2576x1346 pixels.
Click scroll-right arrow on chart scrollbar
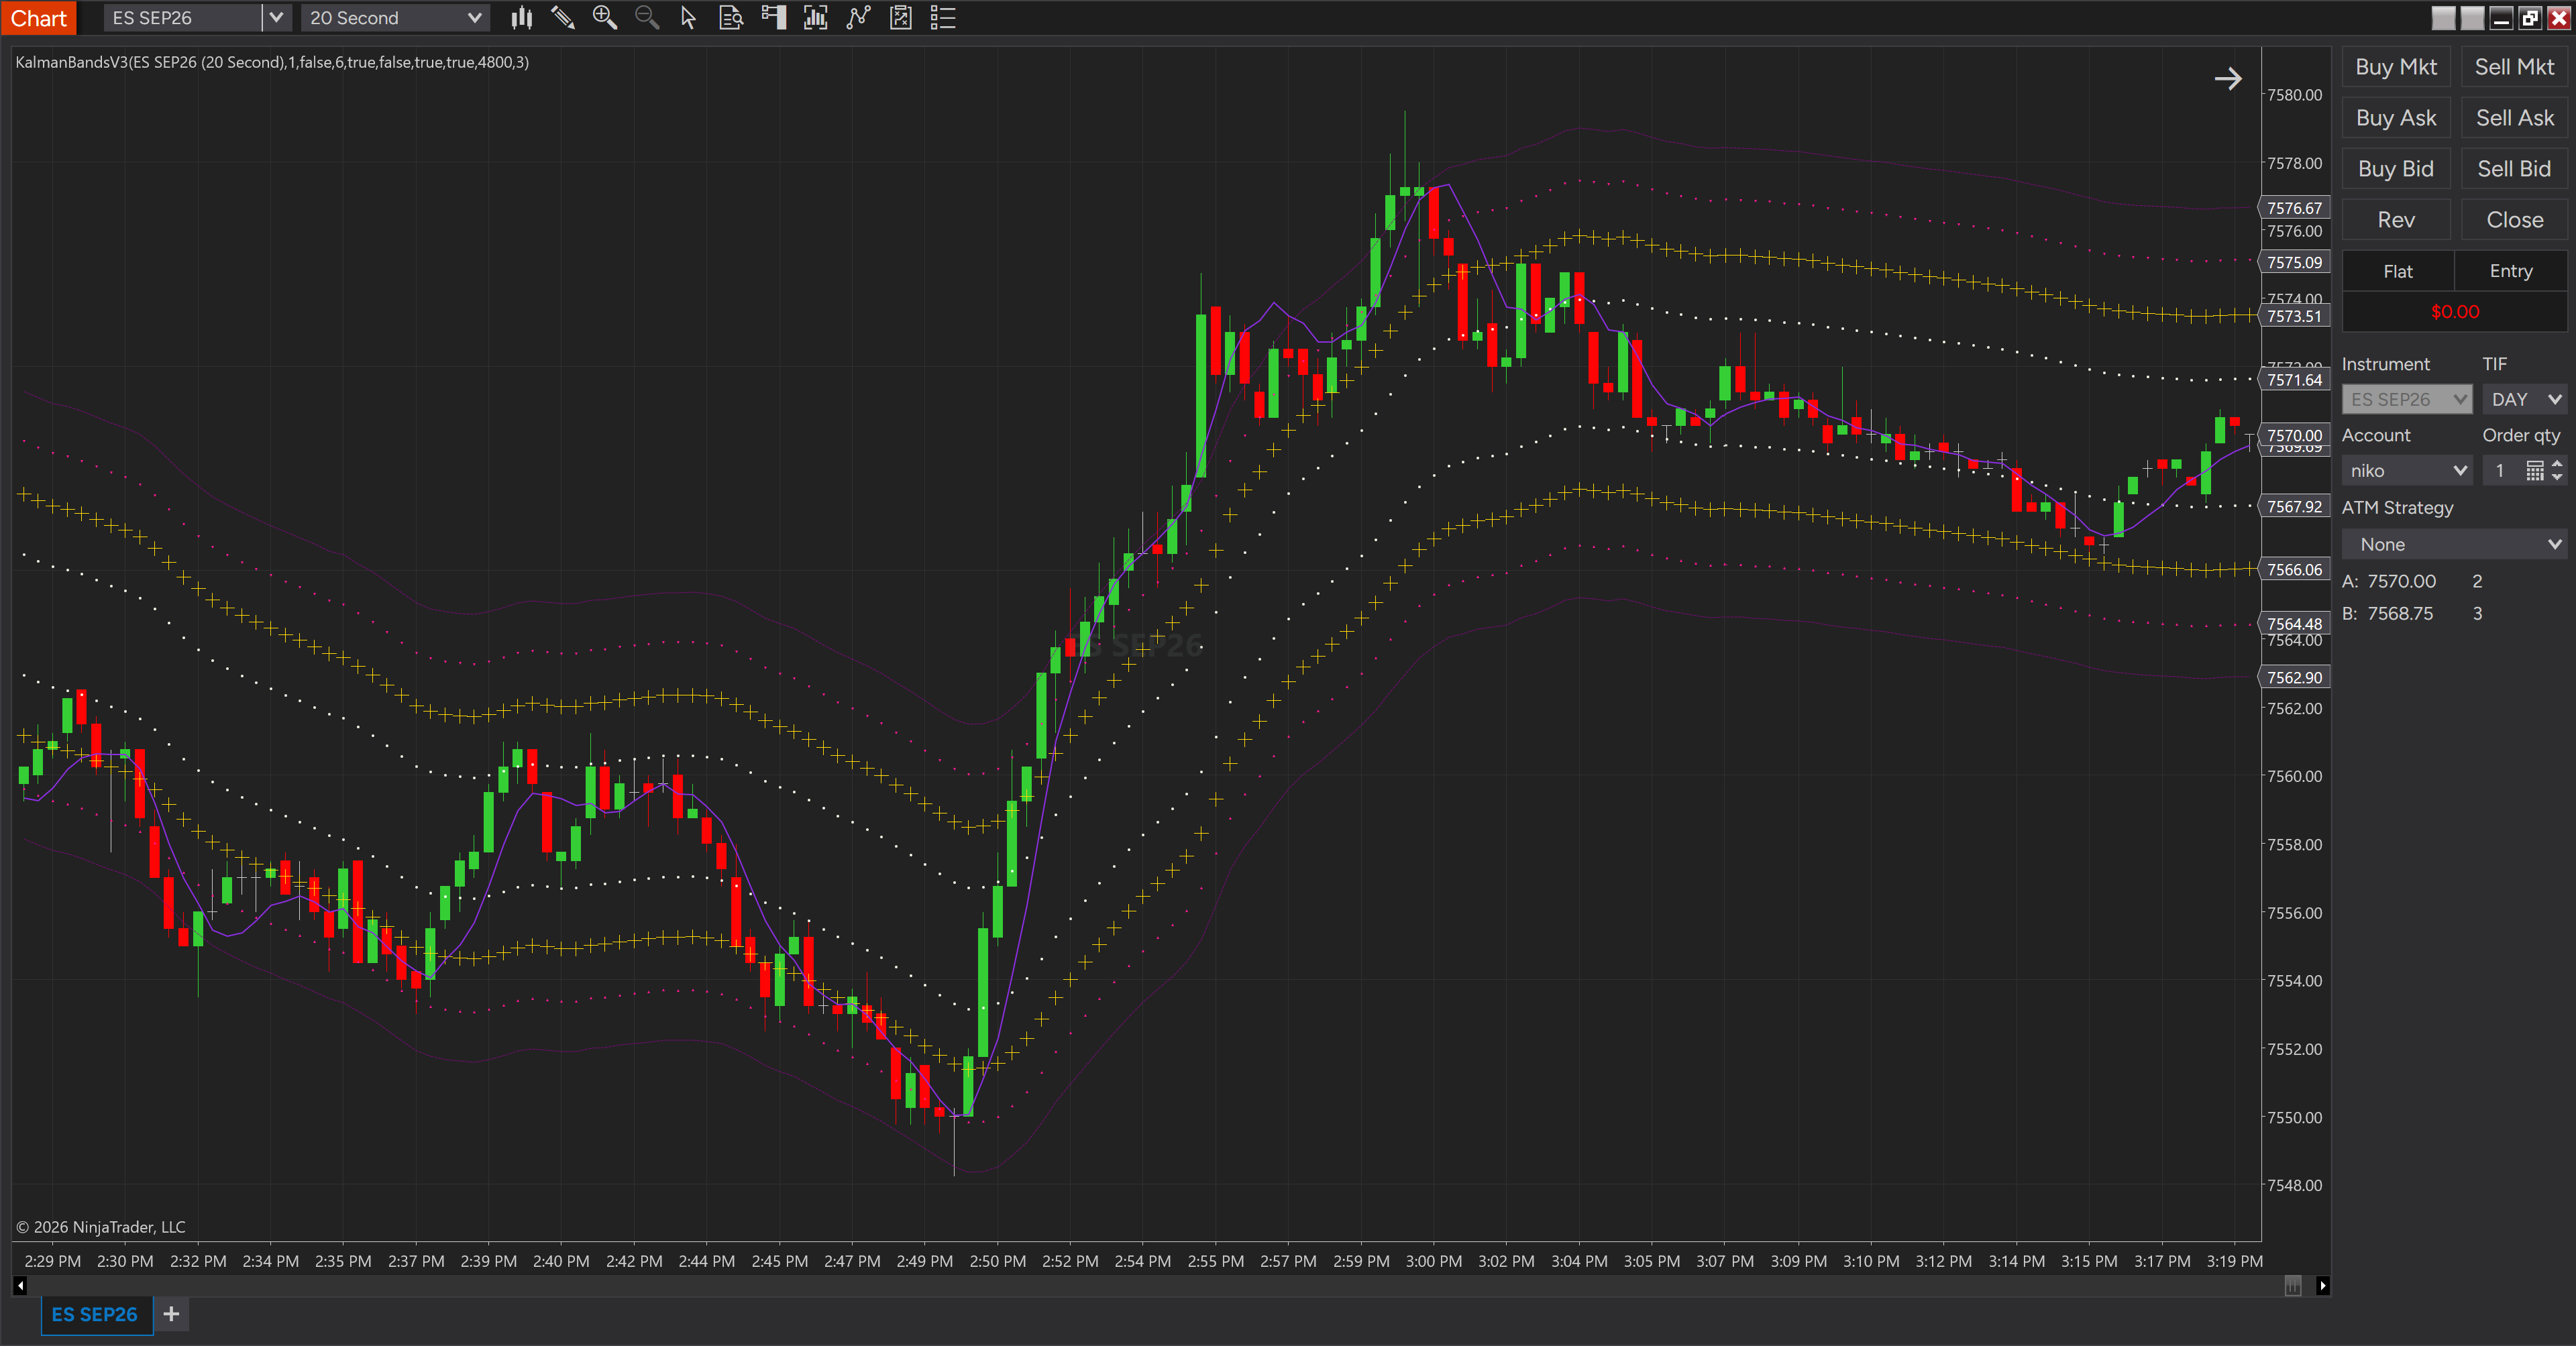(x=2322, y=1285)
